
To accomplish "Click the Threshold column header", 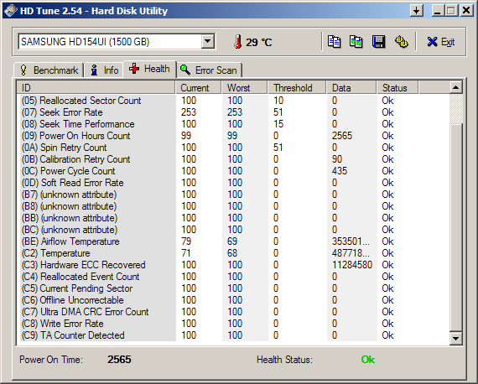I will 297,88.
